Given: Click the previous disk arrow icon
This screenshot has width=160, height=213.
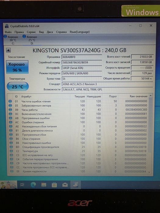Looking at the screenshot, I should click(x=9, y=51).
